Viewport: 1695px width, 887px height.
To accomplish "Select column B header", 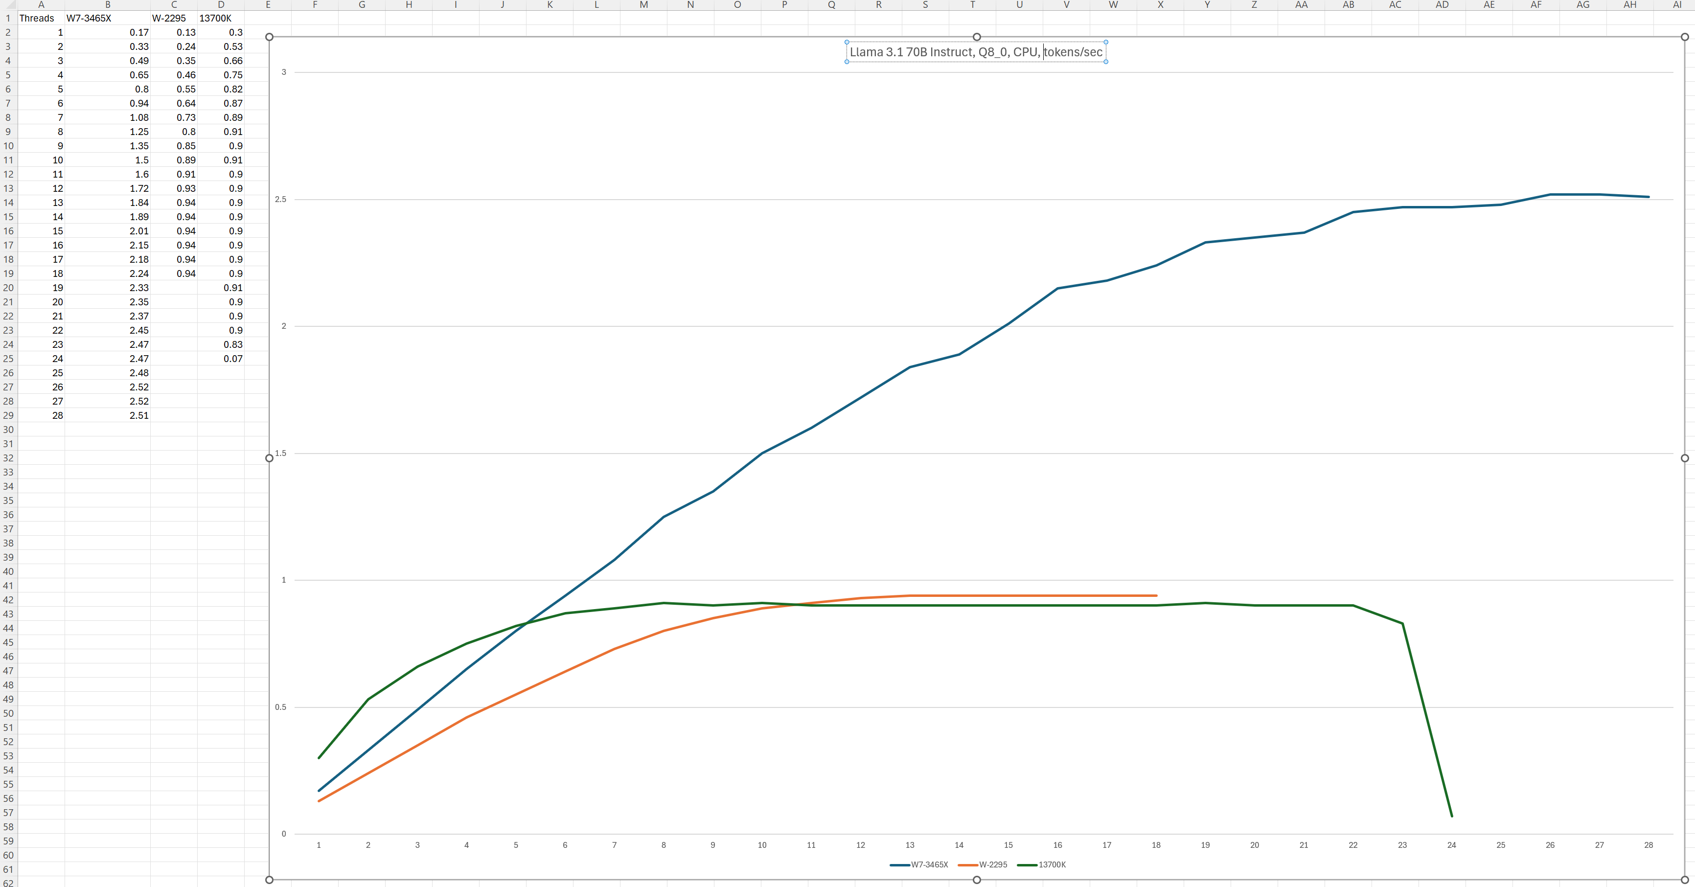I will coord(107,4).
